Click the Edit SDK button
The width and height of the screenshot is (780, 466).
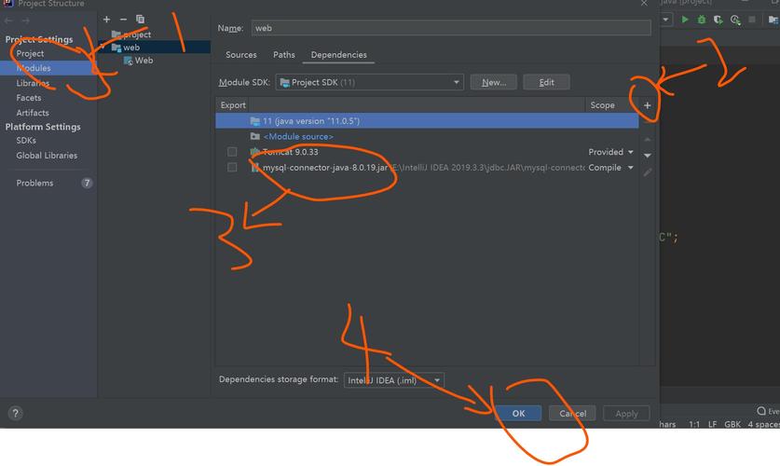pyautogui.click(x=546, y=83)
